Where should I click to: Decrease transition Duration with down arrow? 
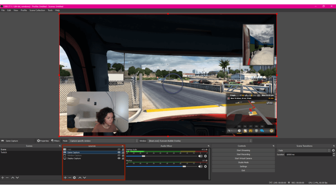point(334,155)
